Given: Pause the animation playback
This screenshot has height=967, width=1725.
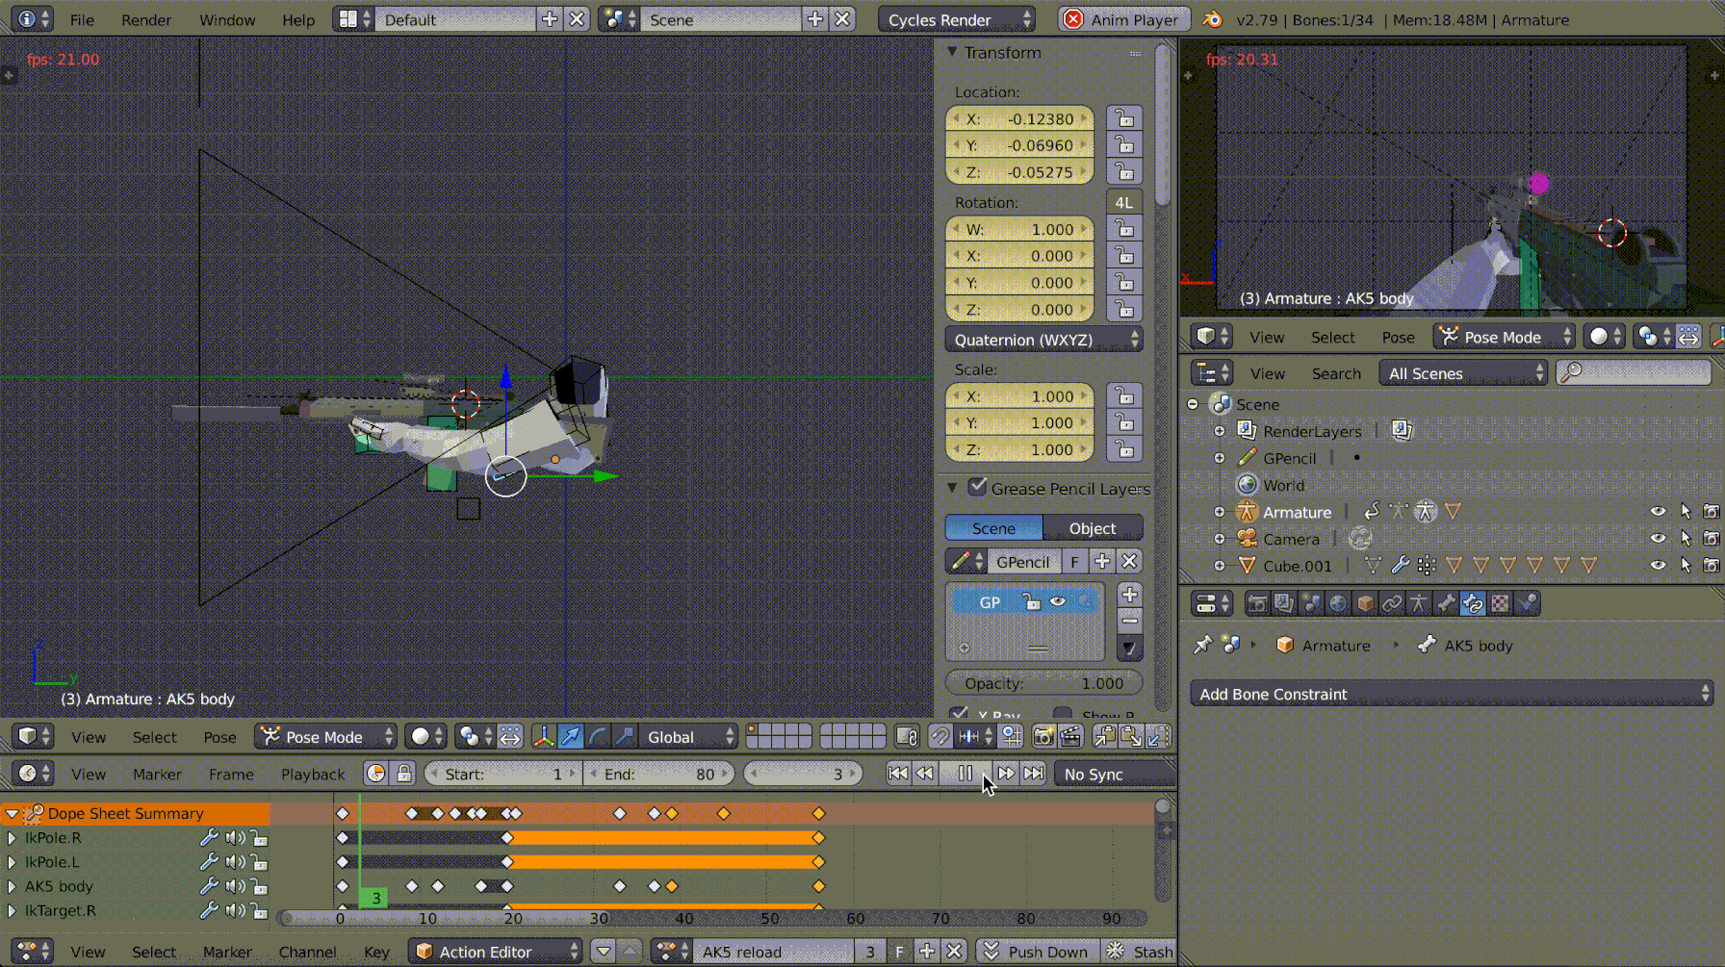Looking at the screenshot, I should coord(965,774).
